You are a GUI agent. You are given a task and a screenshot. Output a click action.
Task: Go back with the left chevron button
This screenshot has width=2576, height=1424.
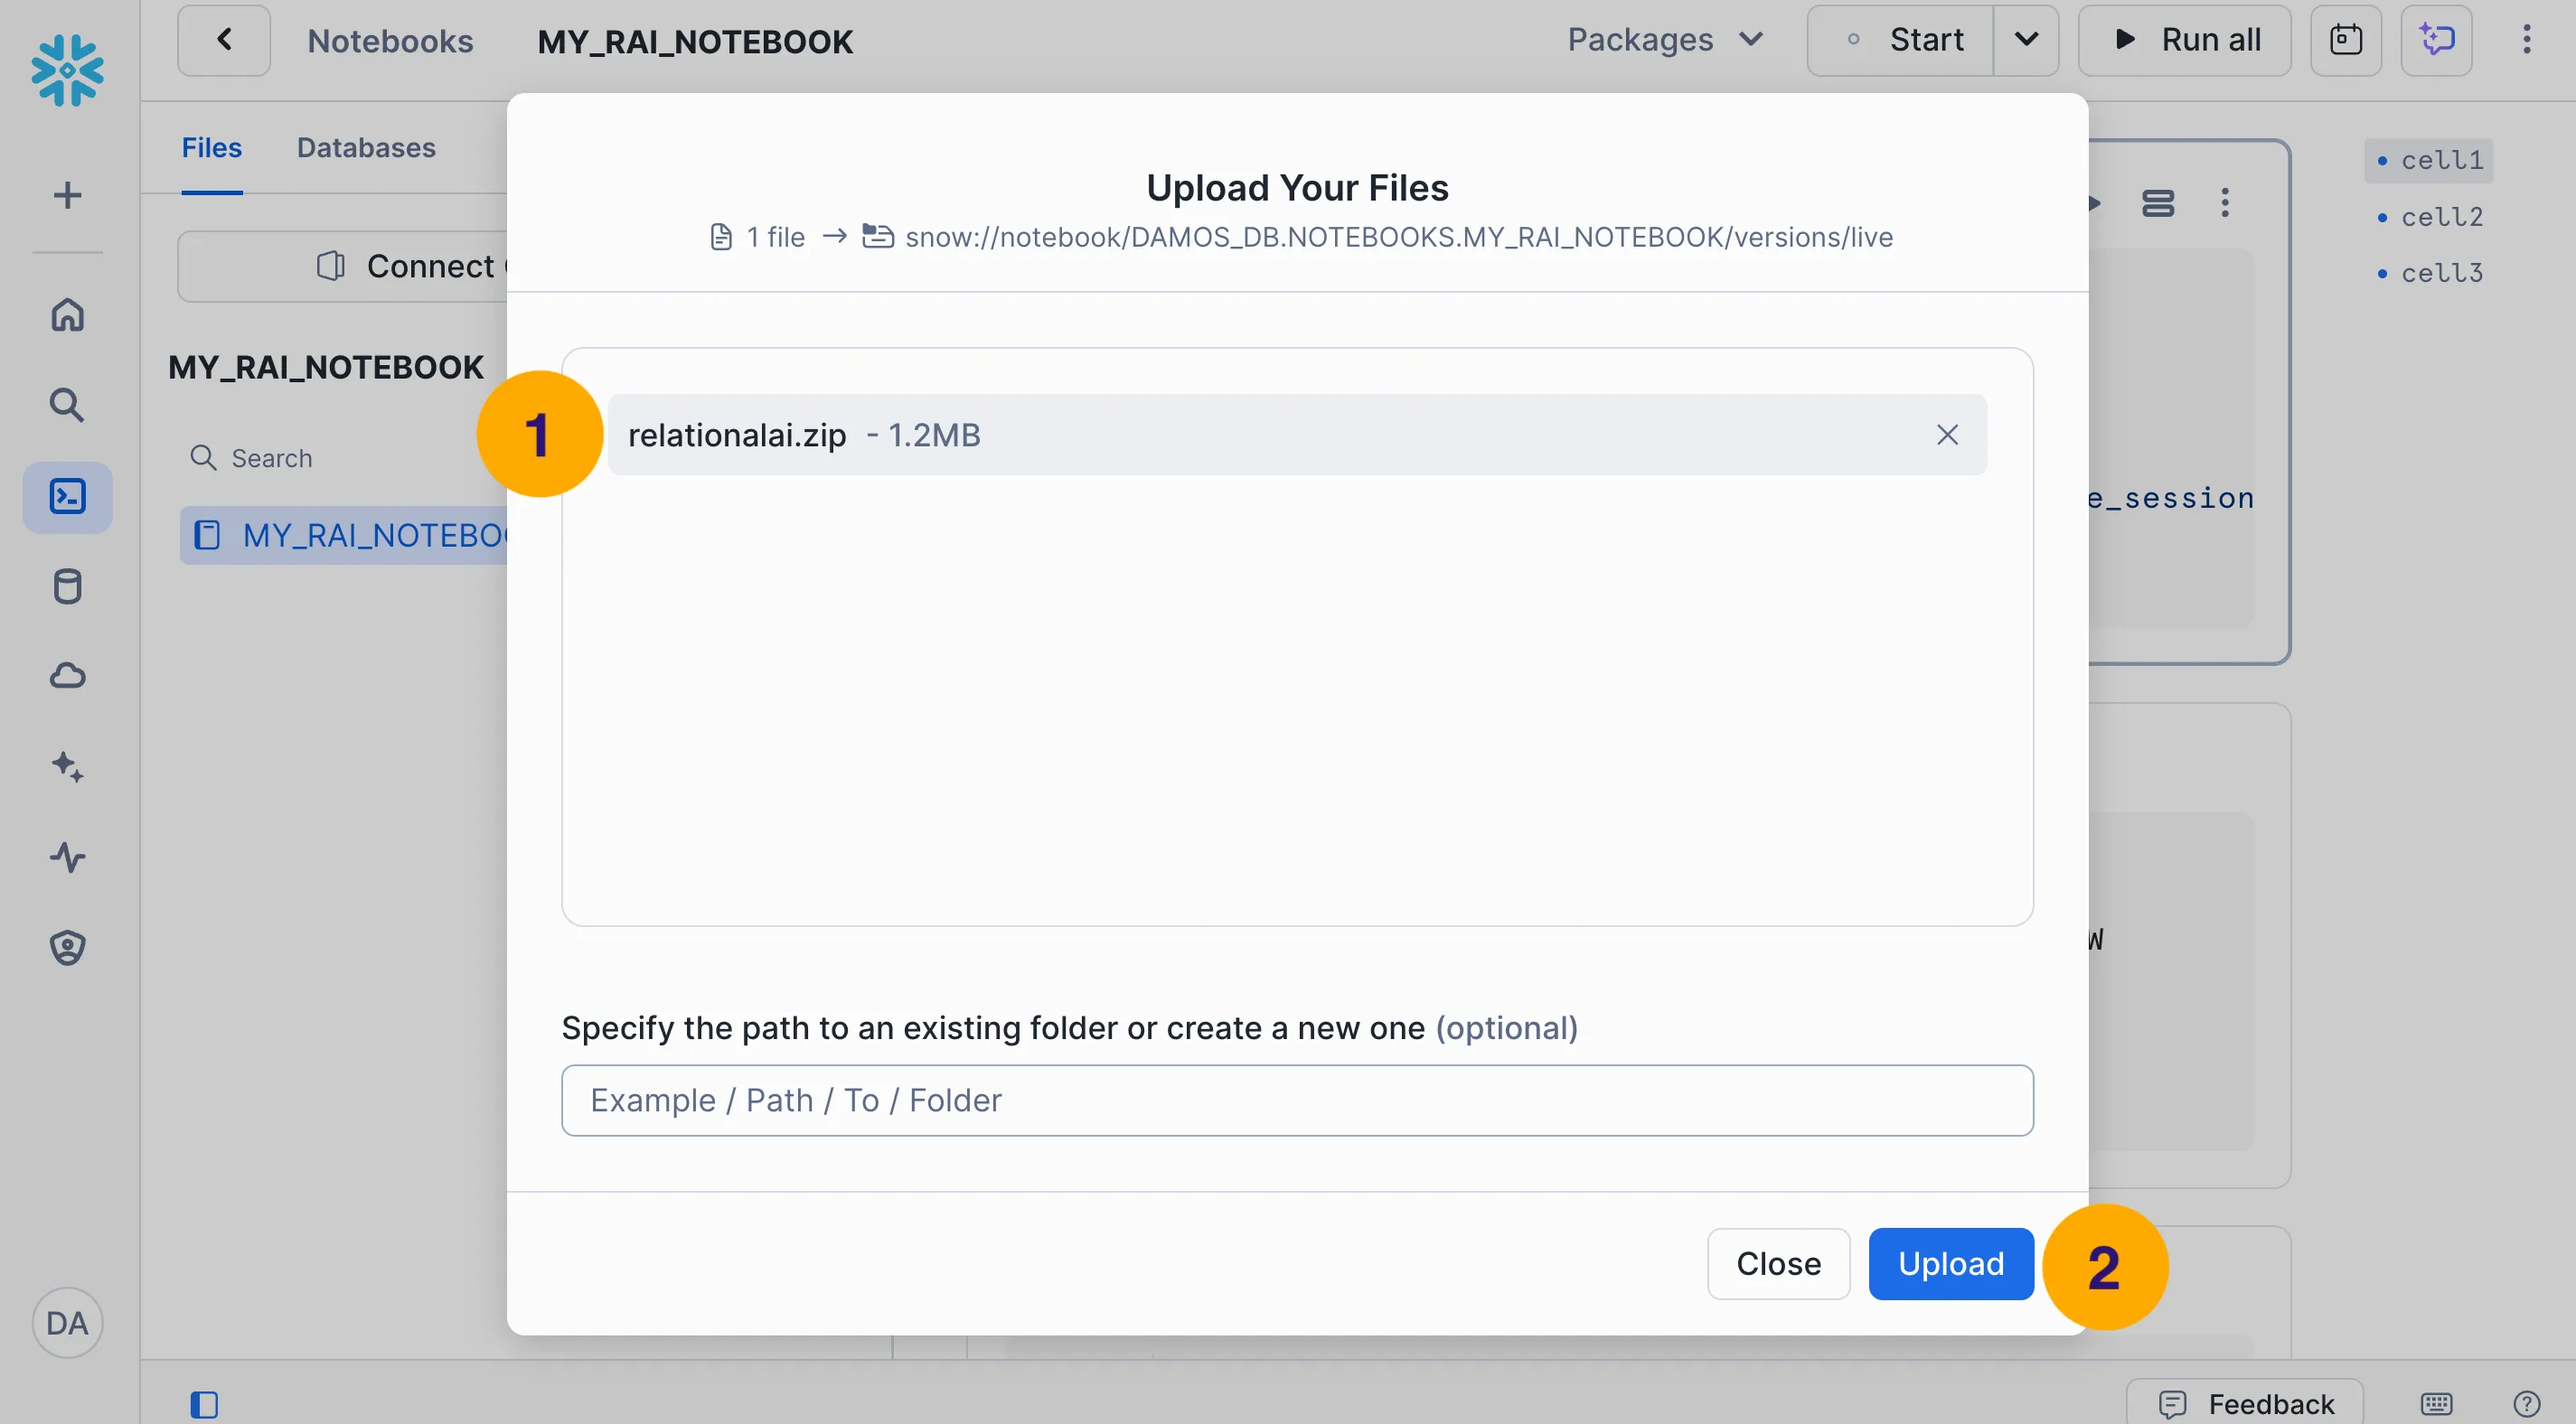[224, 40]
